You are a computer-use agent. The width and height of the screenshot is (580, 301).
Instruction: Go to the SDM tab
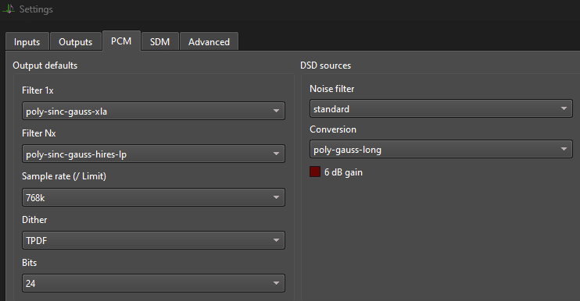pyautogui.click(x=159, y=41)
